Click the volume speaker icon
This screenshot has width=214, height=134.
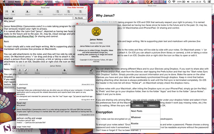point(188,2)
